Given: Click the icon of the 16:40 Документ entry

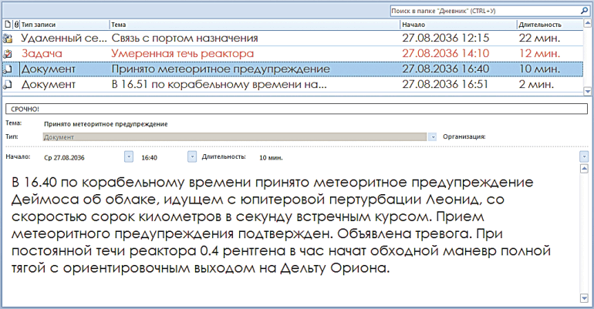Looking at the screenshot, I should (x=8, y=69).
